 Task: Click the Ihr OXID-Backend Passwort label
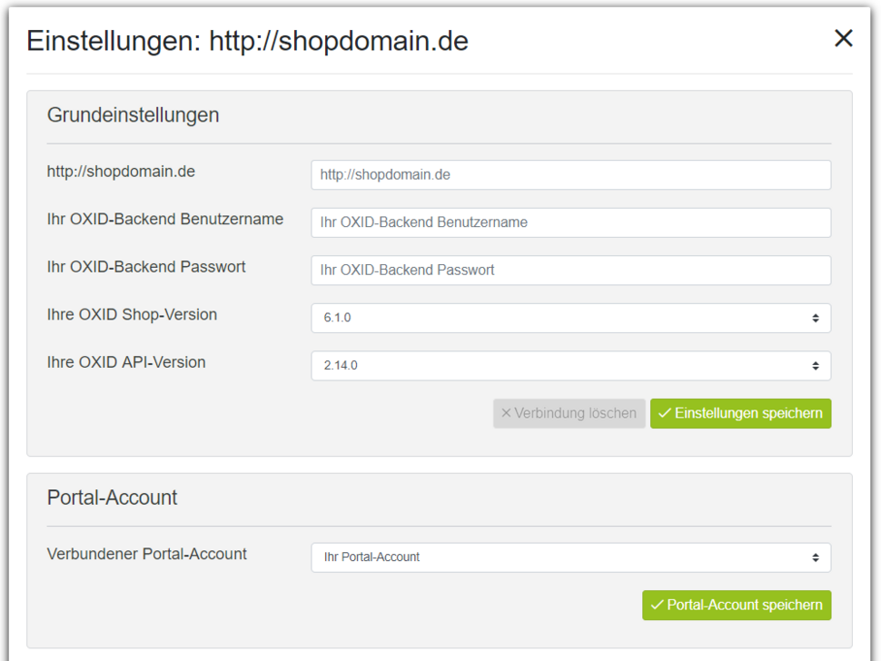(x=146, y=267)
